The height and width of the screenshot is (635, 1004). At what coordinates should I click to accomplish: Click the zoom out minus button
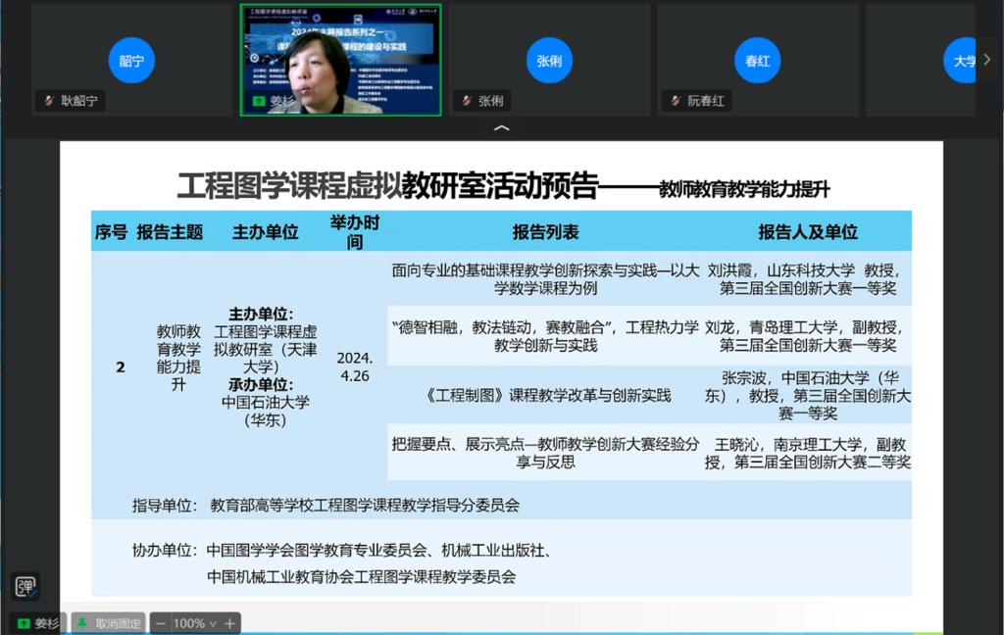coord(161,623)
